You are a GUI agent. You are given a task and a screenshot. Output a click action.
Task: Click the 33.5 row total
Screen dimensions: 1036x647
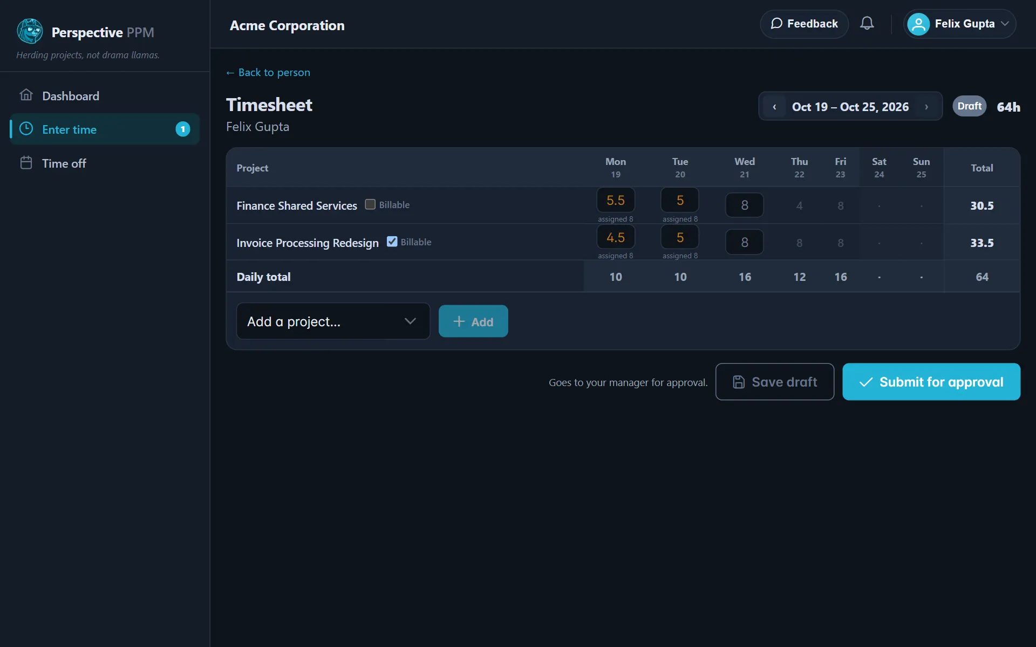[982, 243]
